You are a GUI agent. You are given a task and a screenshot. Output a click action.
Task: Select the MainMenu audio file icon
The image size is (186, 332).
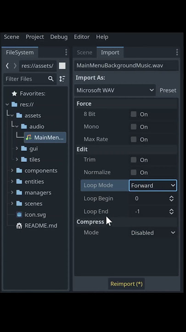(29, 137)
